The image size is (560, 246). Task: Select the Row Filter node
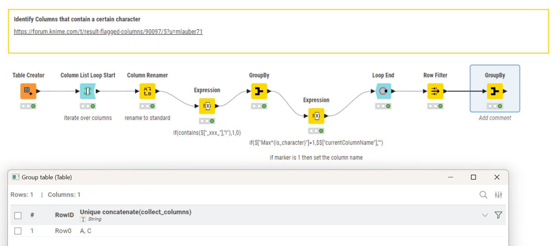coord(435,91)
